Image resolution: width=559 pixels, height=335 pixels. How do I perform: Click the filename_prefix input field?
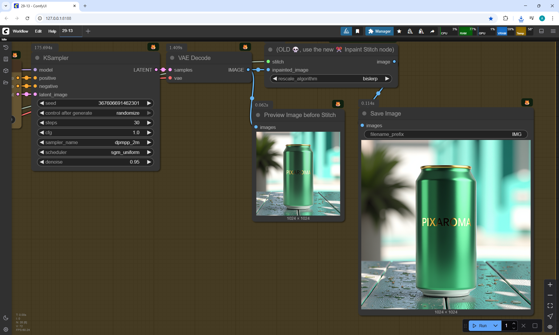click(x=446, y=134)
